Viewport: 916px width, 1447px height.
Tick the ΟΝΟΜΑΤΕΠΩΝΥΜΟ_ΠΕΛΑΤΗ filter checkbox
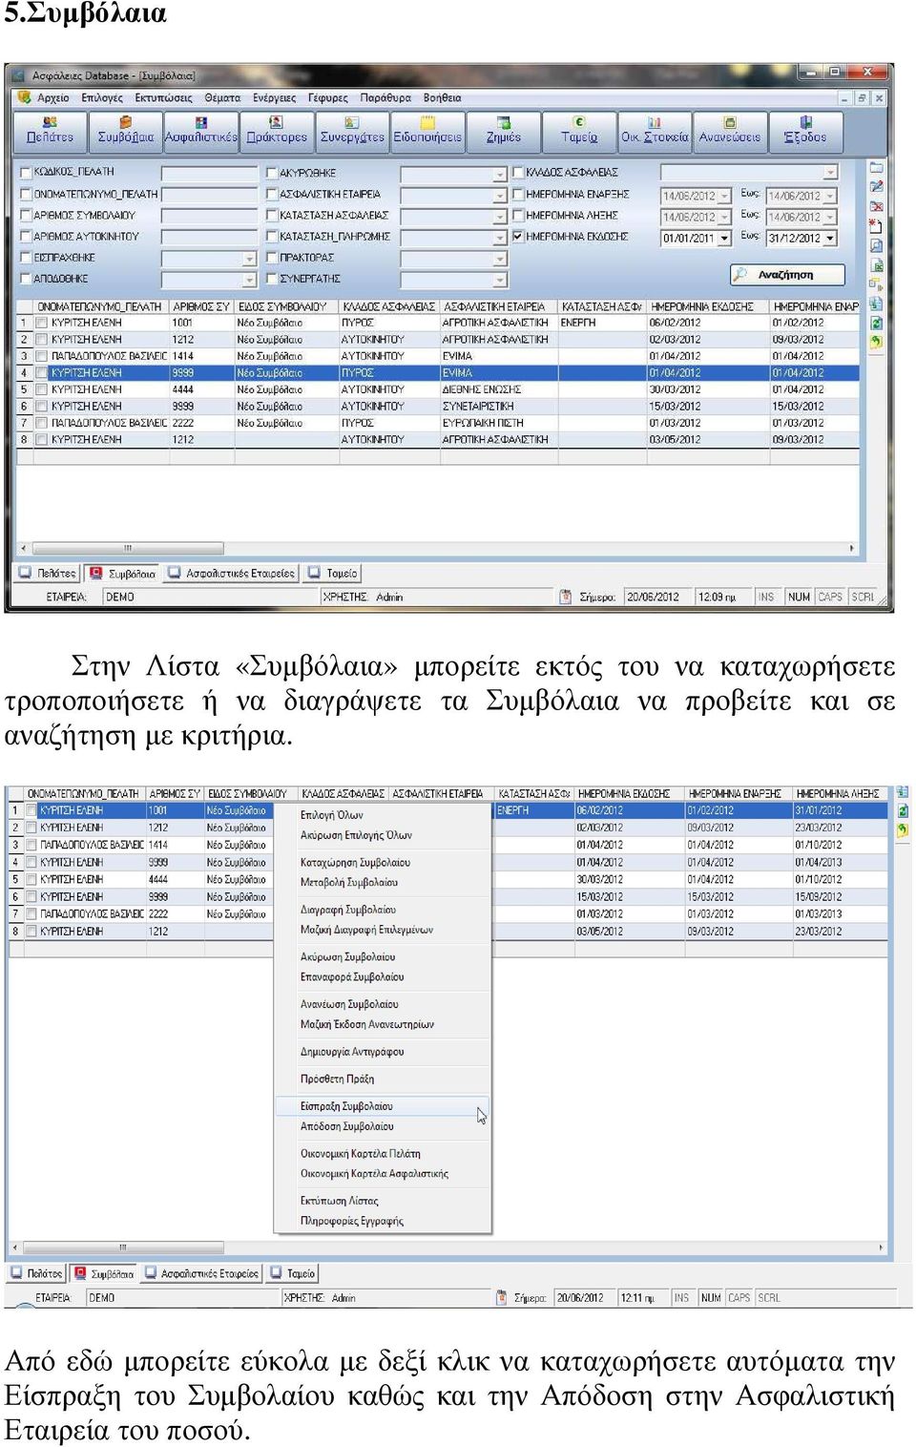[26, 194]
